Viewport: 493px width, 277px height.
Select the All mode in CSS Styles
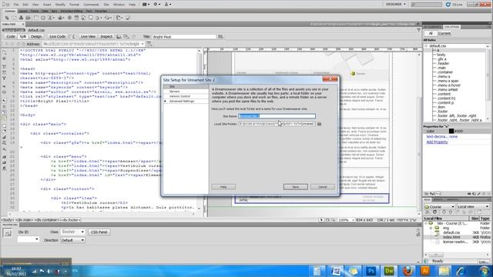pos(431,33)
